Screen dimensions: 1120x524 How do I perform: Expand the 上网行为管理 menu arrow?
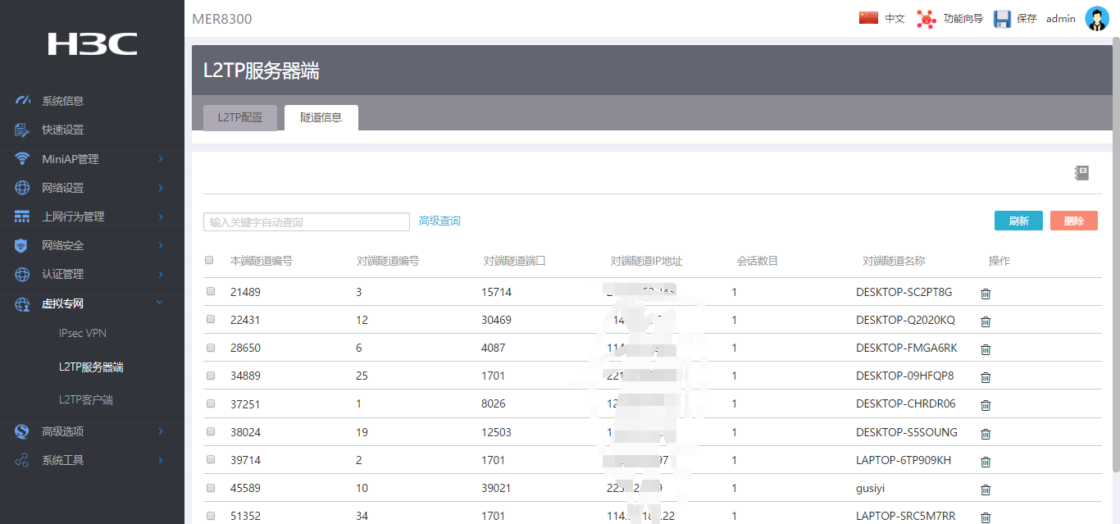(x=160, y=216)
